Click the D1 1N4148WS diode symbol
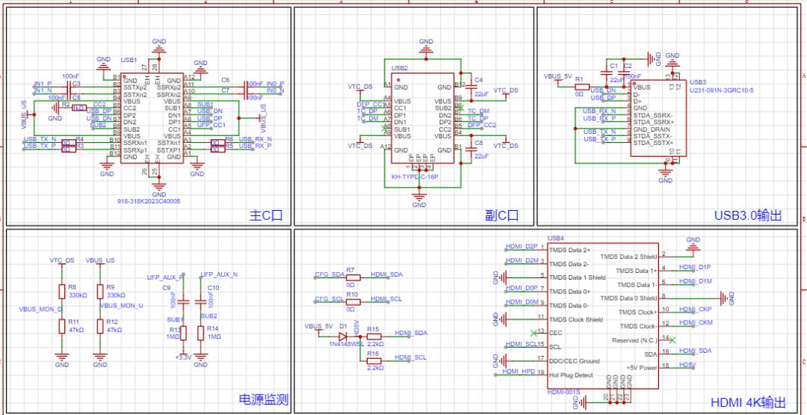Screen dimensions: 807x415 (x=342, y=336)
